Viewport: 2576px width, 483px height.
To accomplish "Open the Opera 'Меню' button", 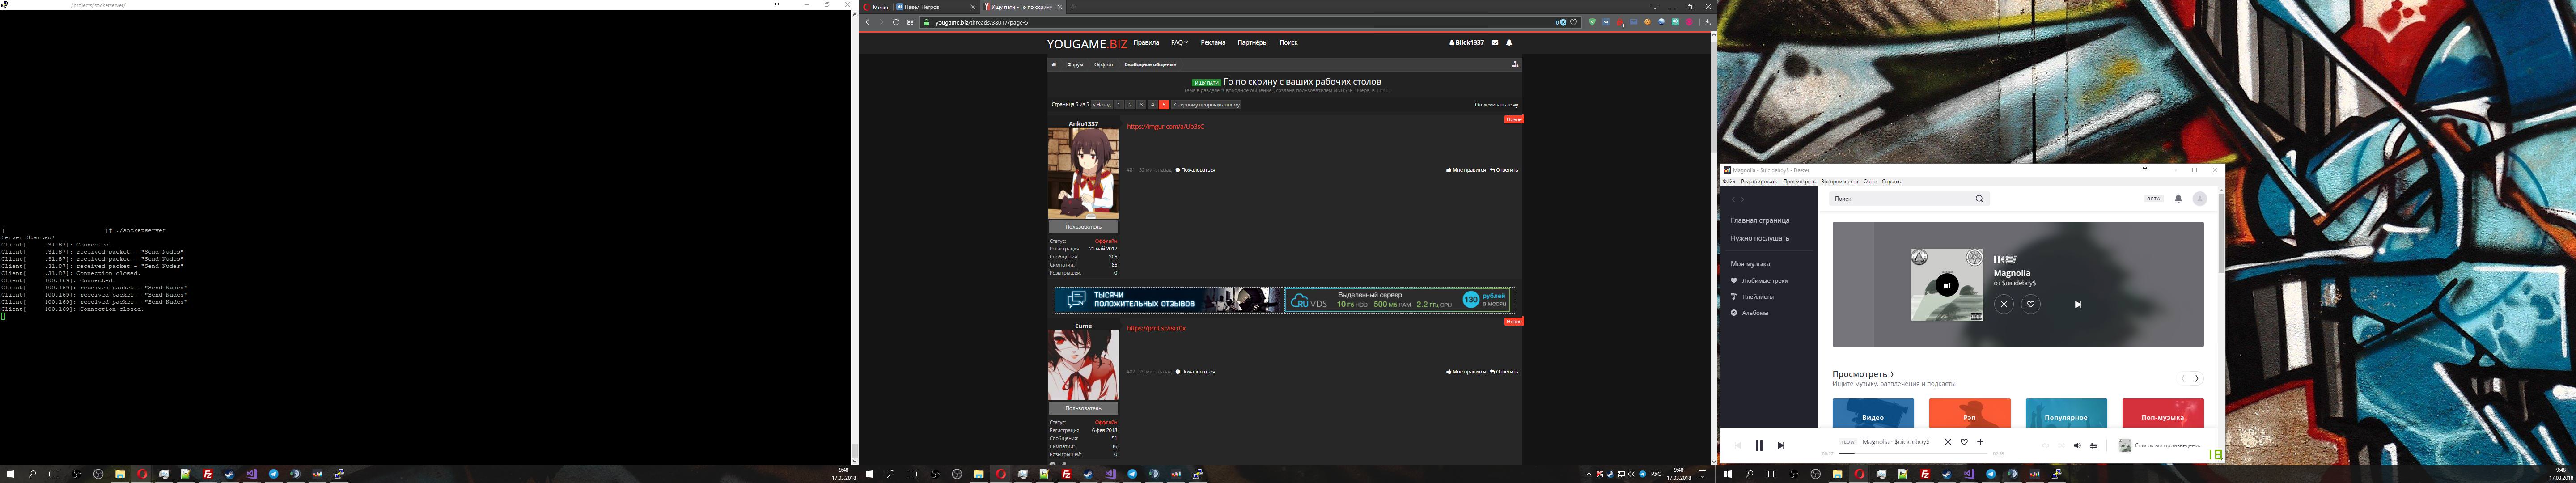I will point(876,7).
